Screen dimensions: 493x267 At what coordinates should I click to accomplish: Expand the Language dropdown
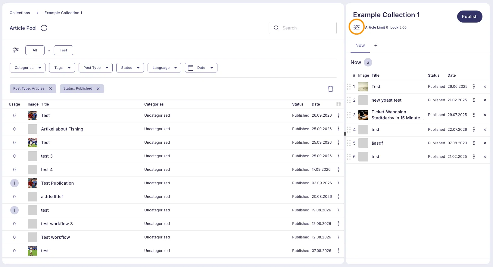coord(164,68)
